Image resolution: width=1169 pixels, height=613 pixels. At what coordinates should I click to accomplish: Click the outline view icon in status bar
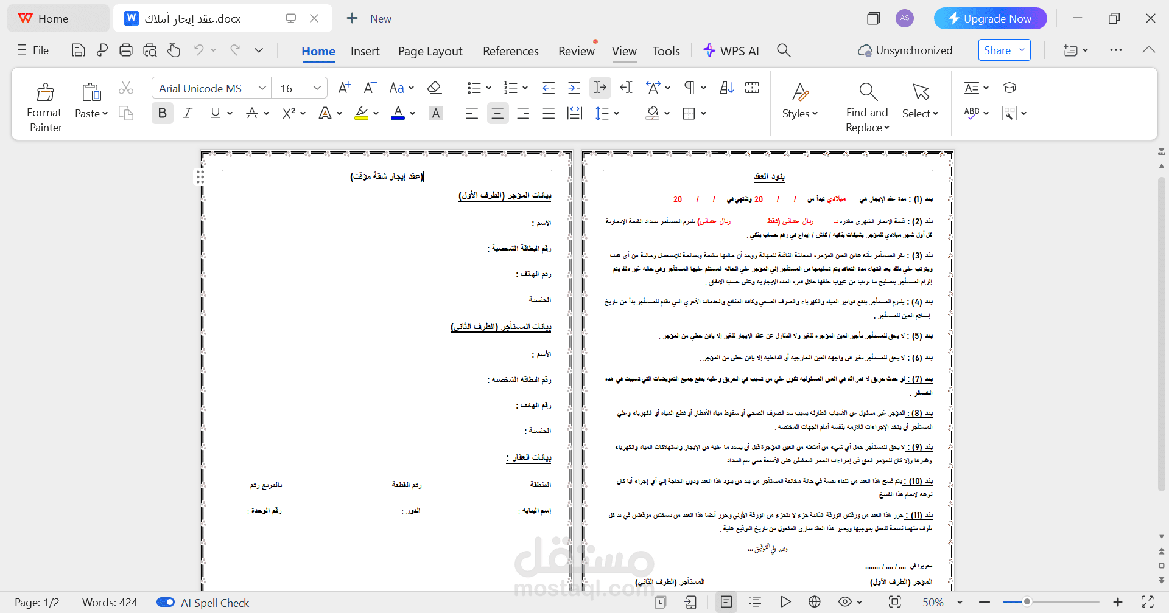point(756,602)
